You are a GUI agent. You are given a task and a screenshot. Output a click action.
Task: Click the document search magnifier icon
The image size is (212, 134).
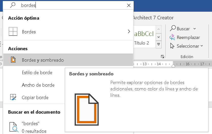[14, 127]
